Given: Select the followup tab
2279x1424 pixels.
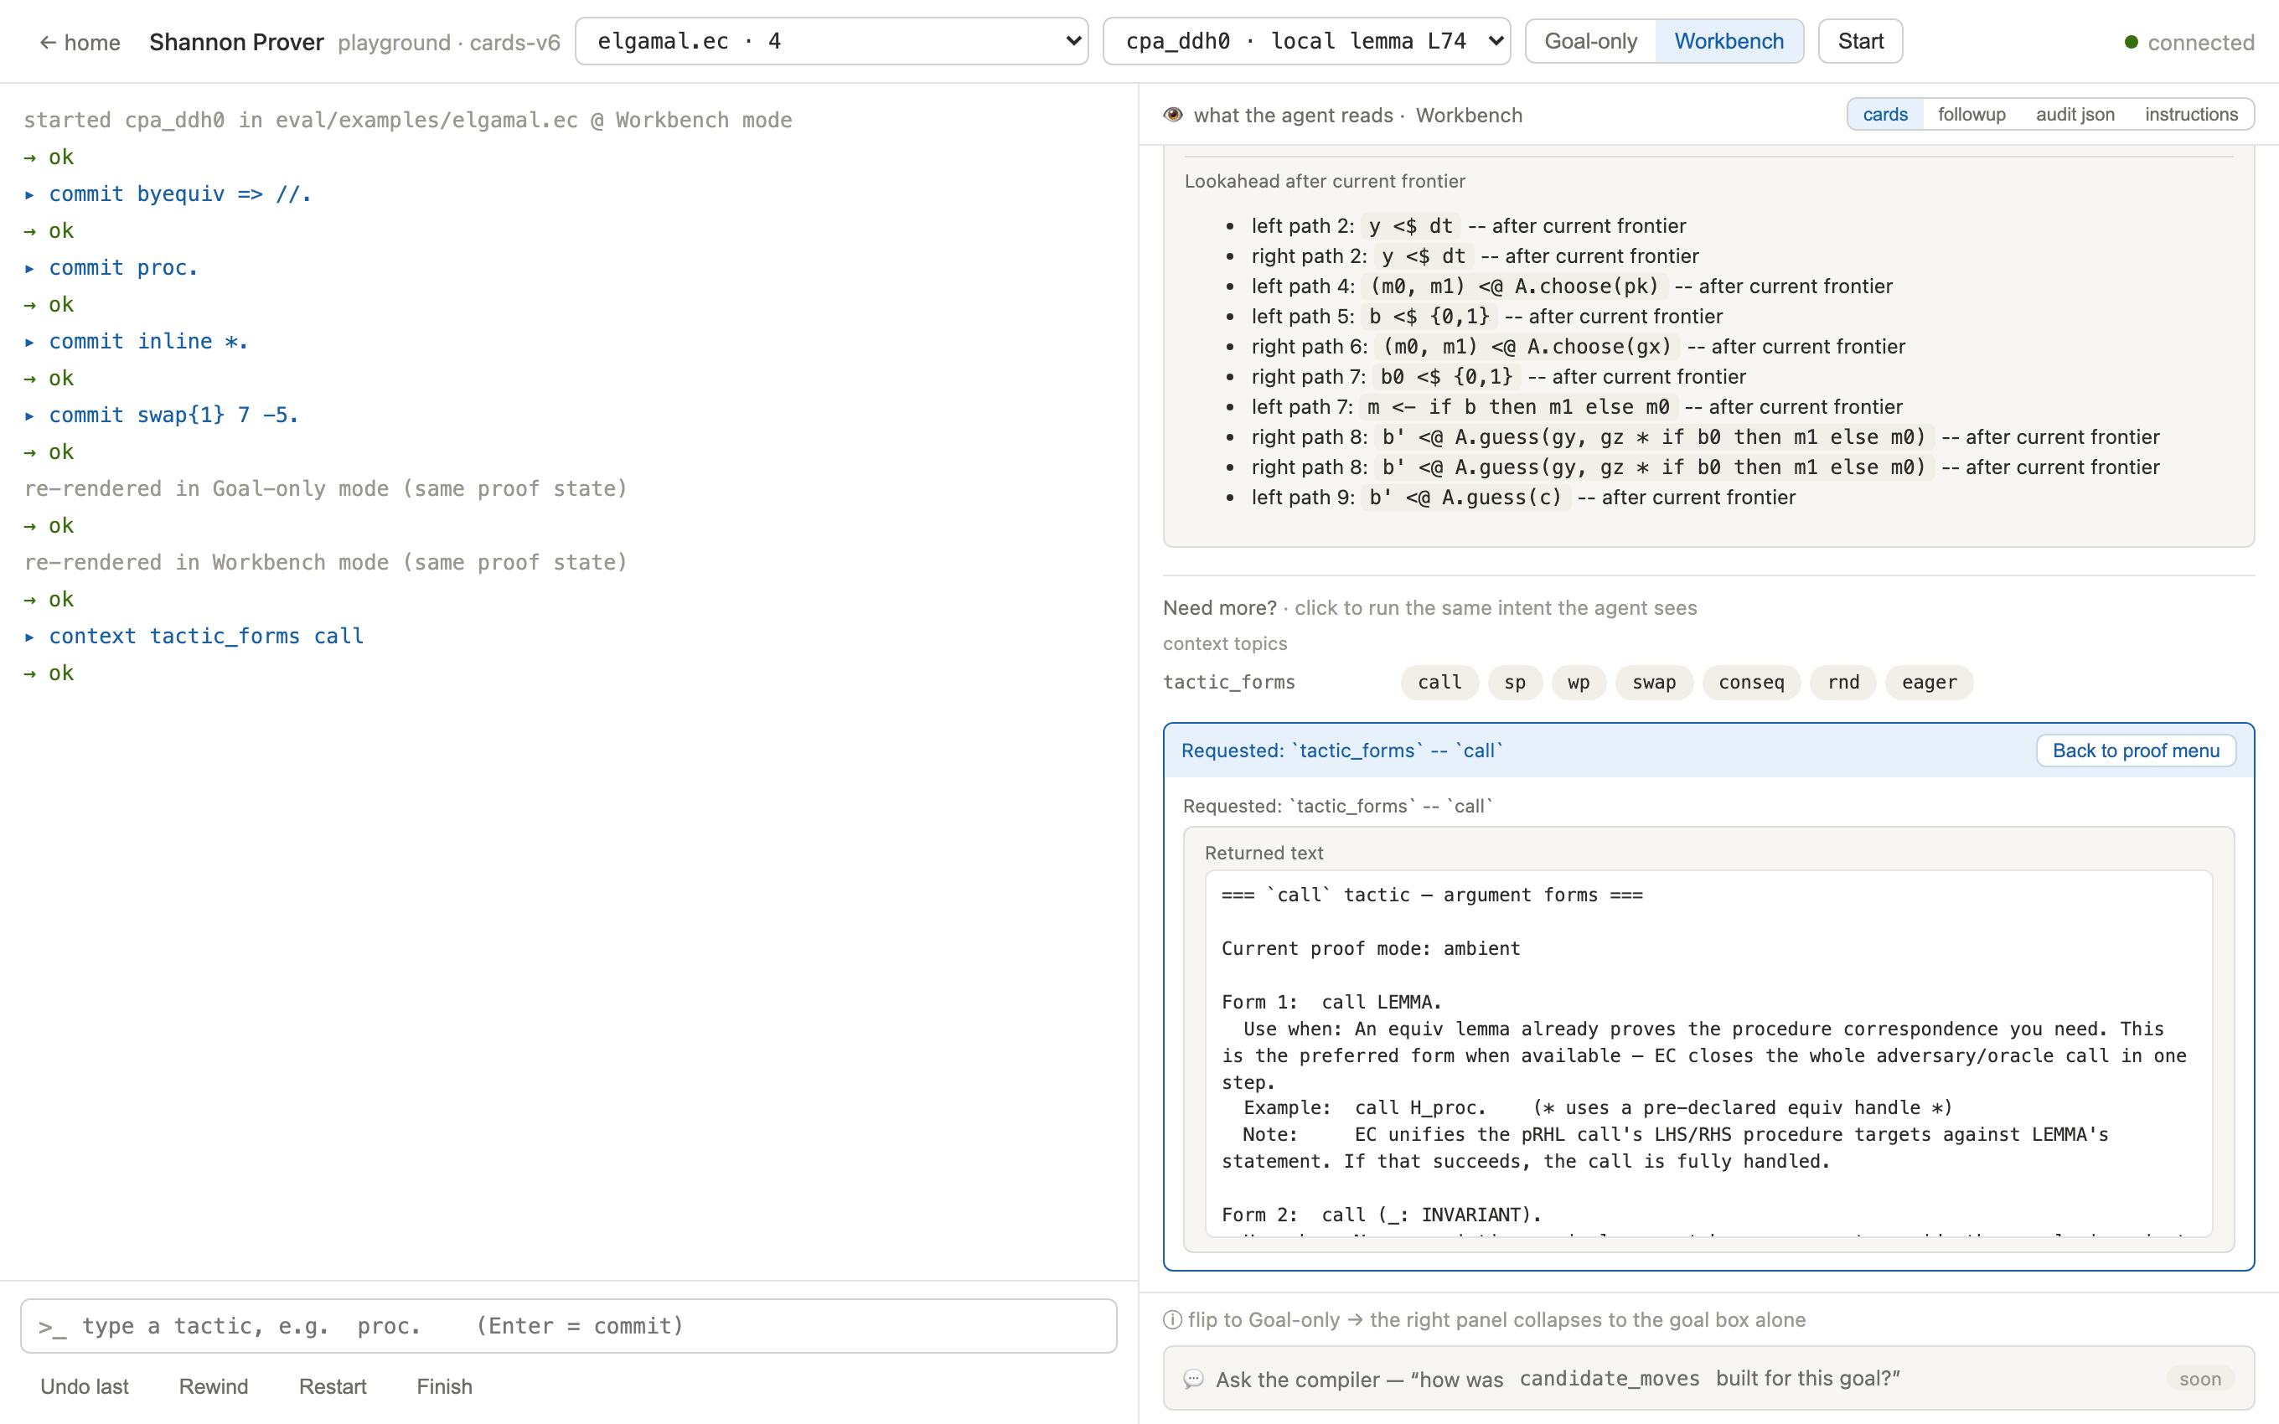Looking at the screenshot, I should [1971, 115].
